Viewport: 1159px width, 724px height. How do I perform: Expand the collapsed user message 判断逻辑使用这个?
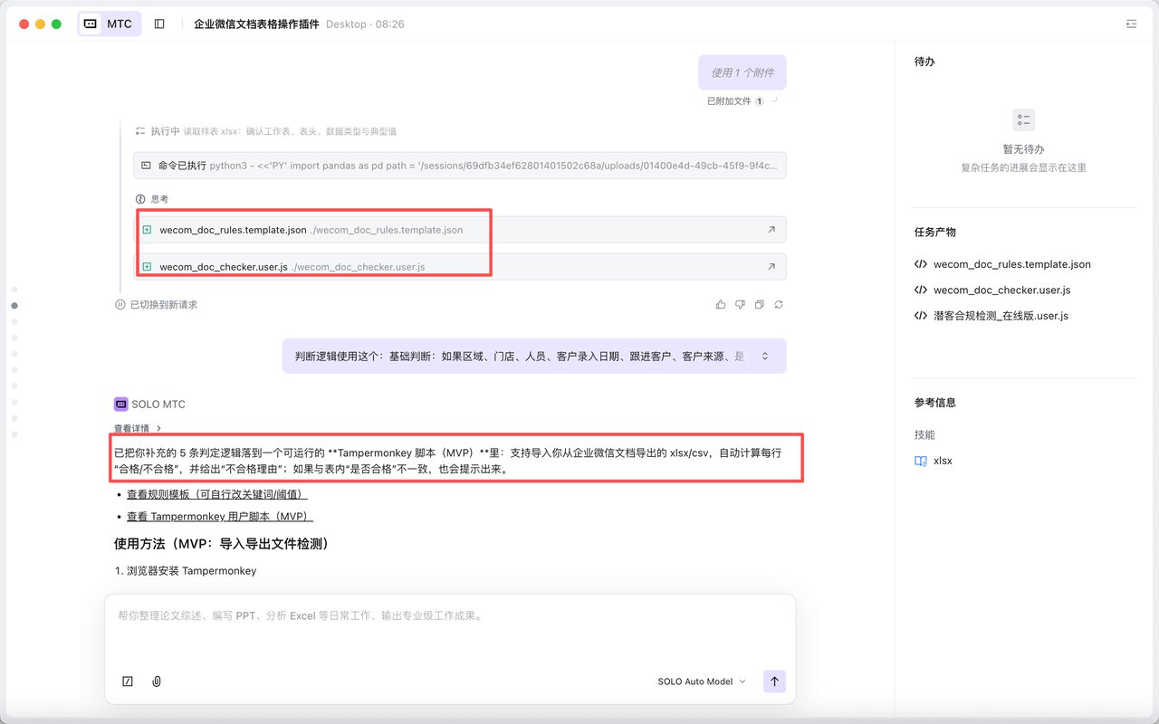click(x=764, y=357)
